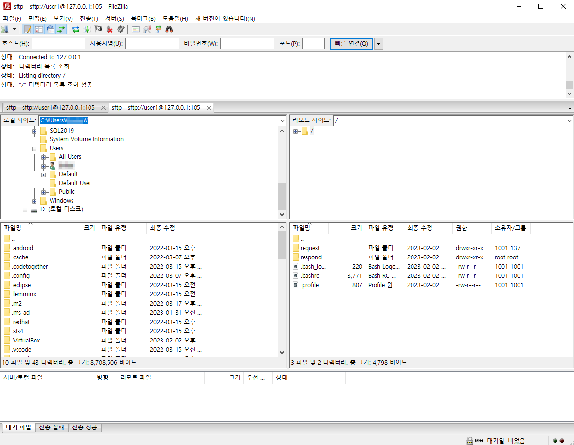Collapse the Users folder
The width and height of the screenshot is (574, 445).
[x=34, y=149]
